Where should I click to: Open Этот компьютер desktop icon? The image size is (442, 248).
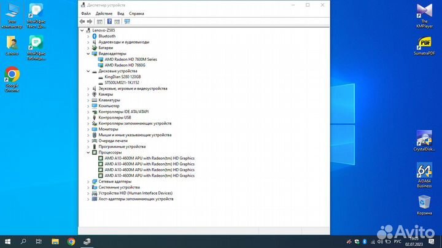[x=12, y=15]
